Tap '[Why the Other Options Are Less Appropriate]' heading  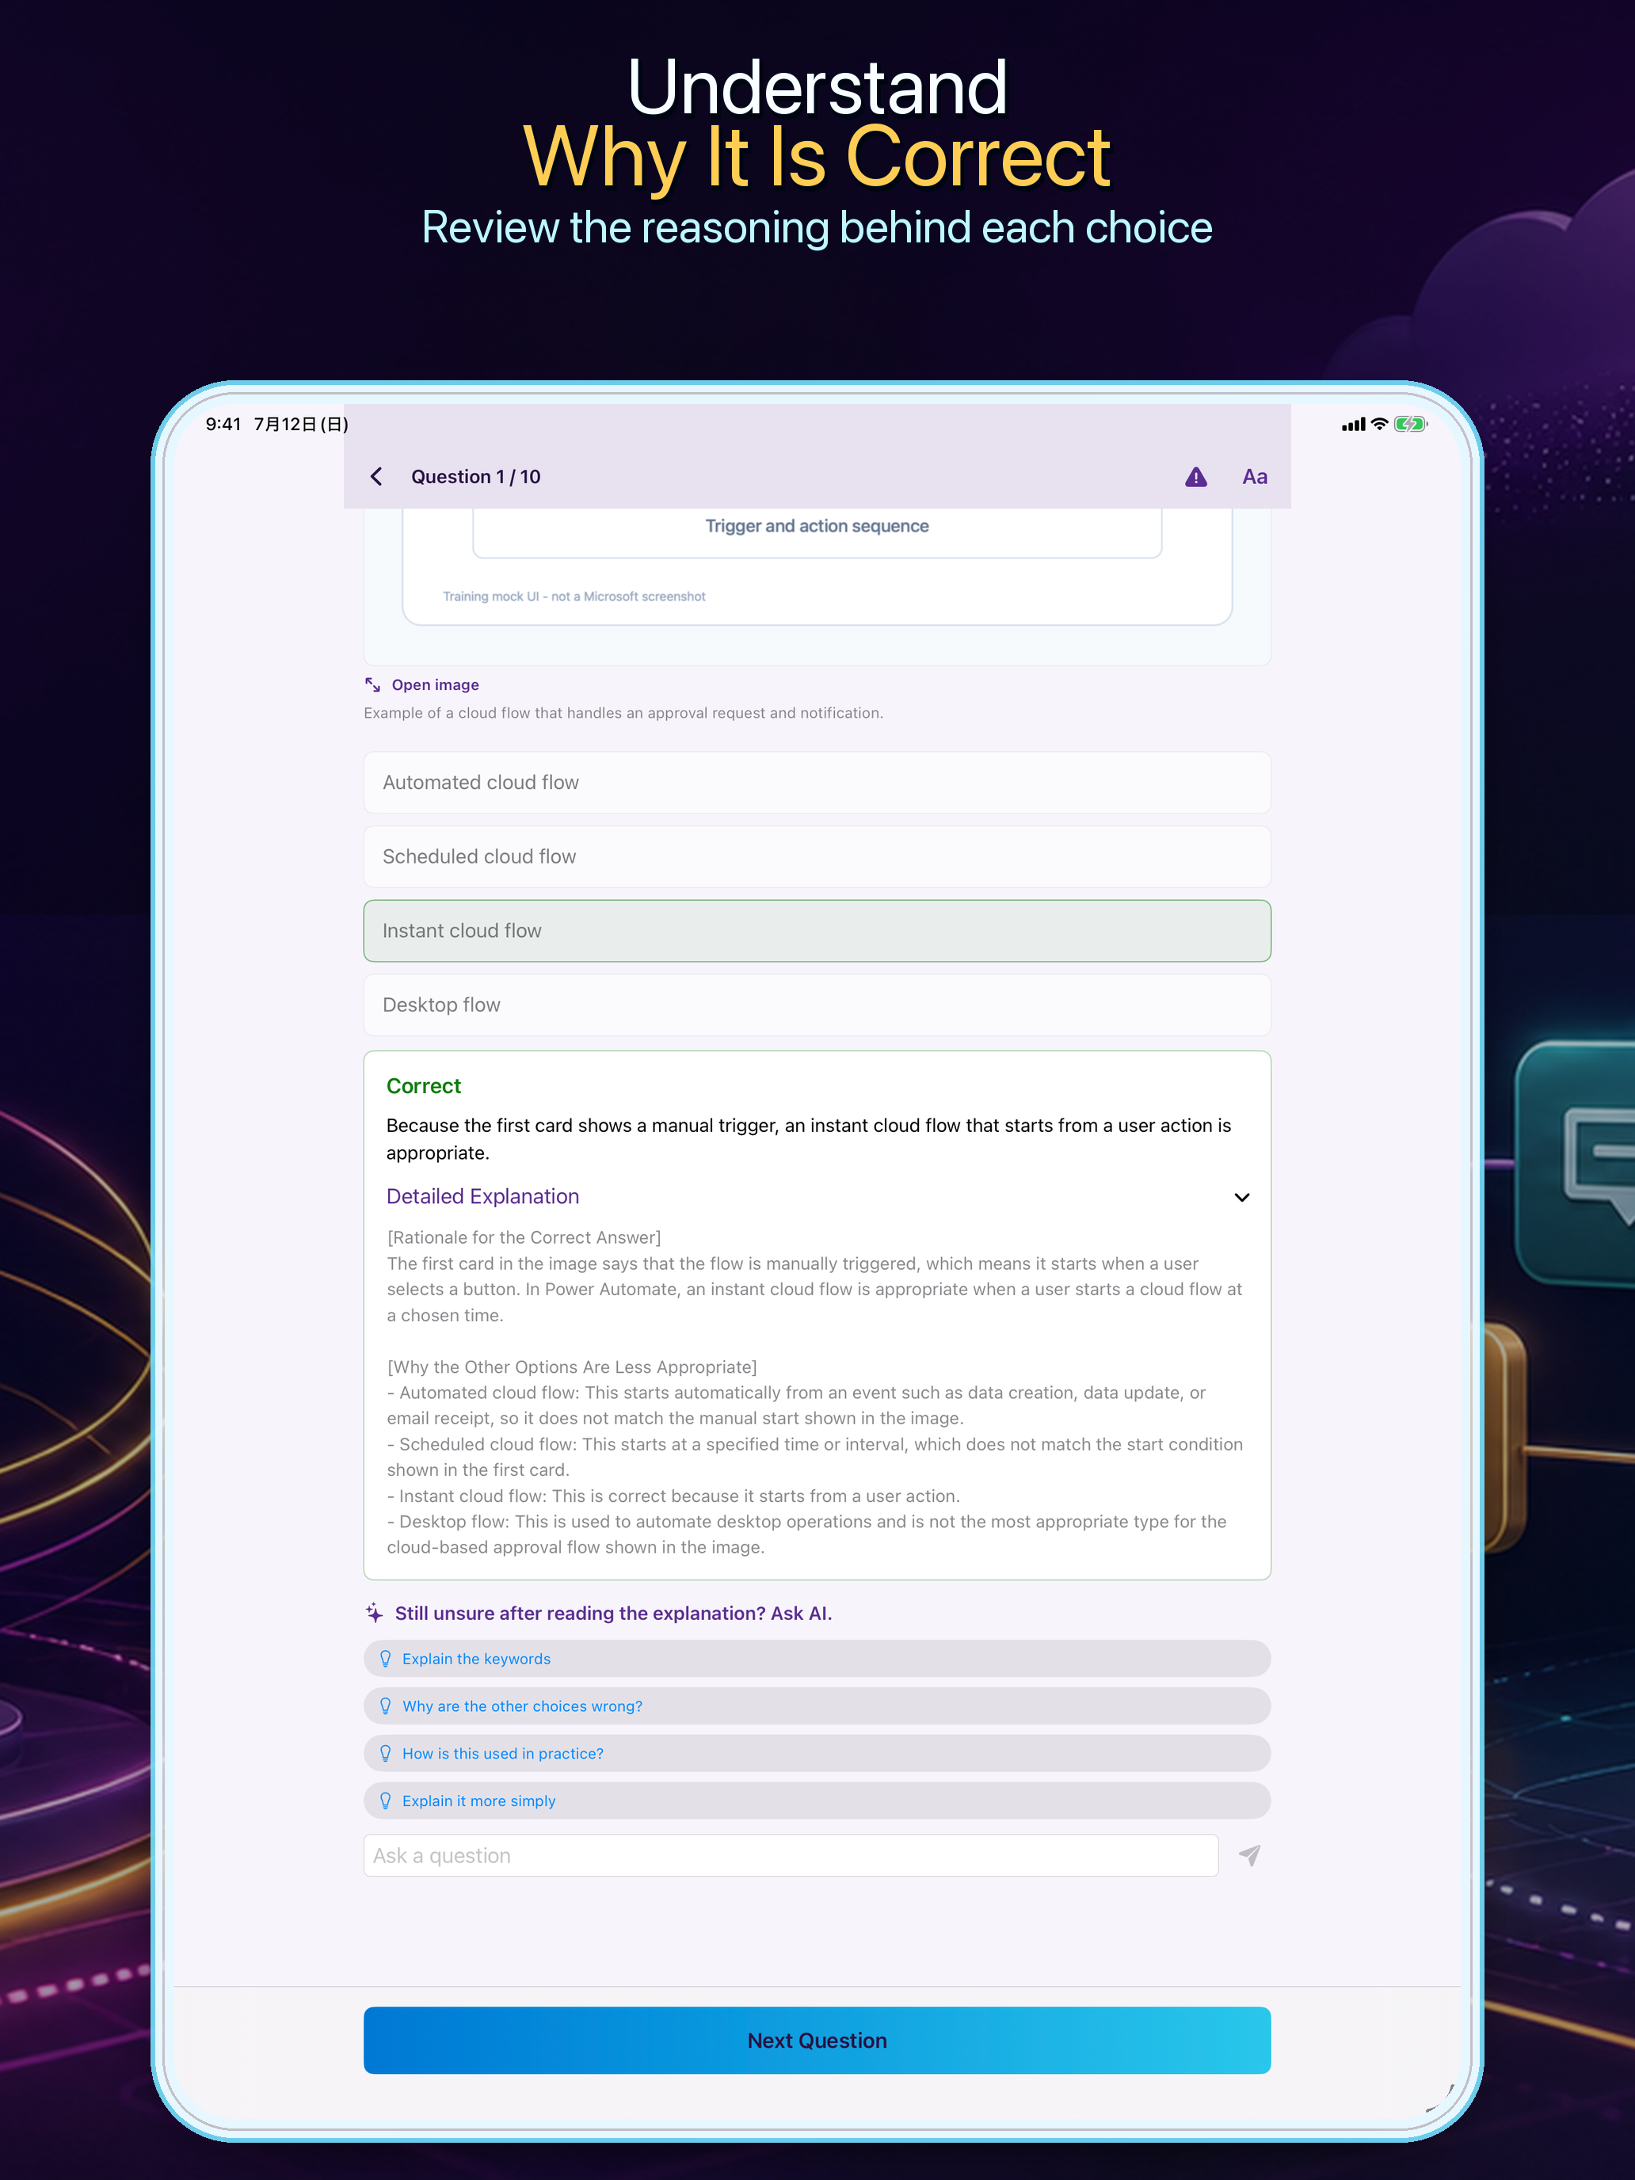click(572, 1367)
